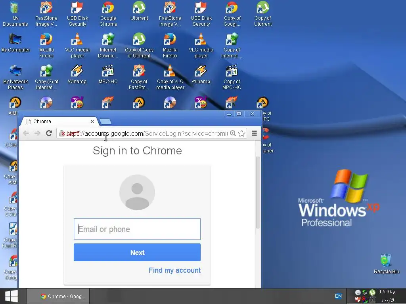Select the Copy (2) of Internet ... icon
Screen dimensions: 406x304
tap(47, 77)
